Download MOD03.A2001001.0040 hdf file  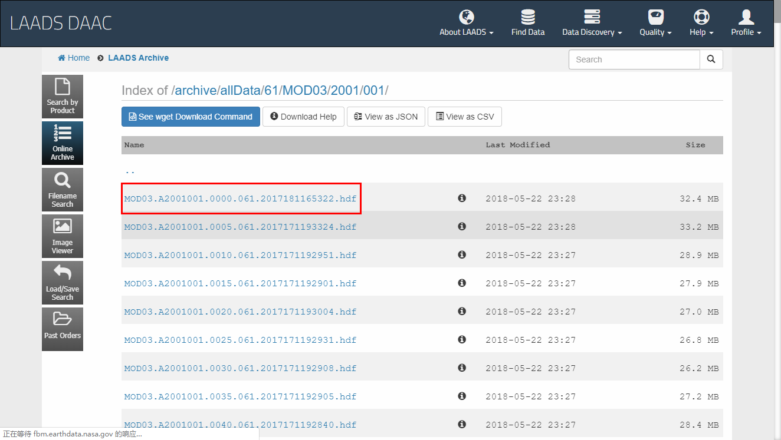click(x=240, y=425)
